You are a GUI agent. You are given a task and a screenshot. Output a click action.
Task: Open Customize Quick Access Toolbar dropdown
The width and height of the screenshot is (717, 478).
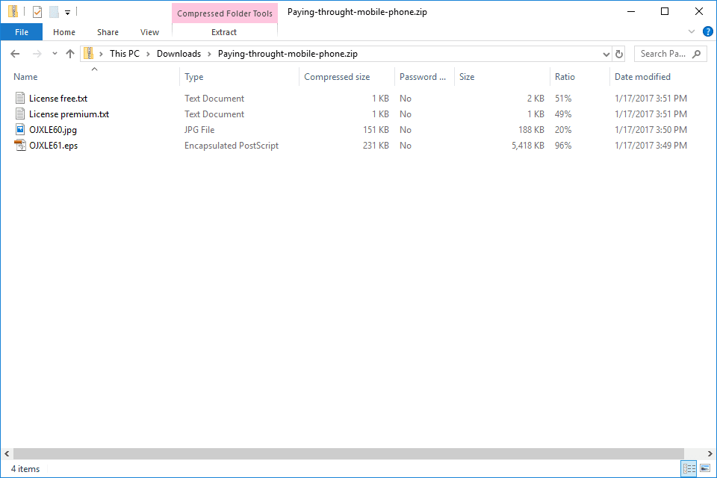67,12
